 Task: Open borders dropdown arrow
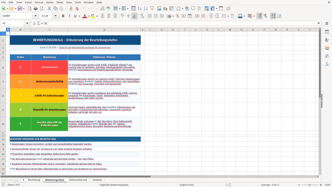[228, 16]
